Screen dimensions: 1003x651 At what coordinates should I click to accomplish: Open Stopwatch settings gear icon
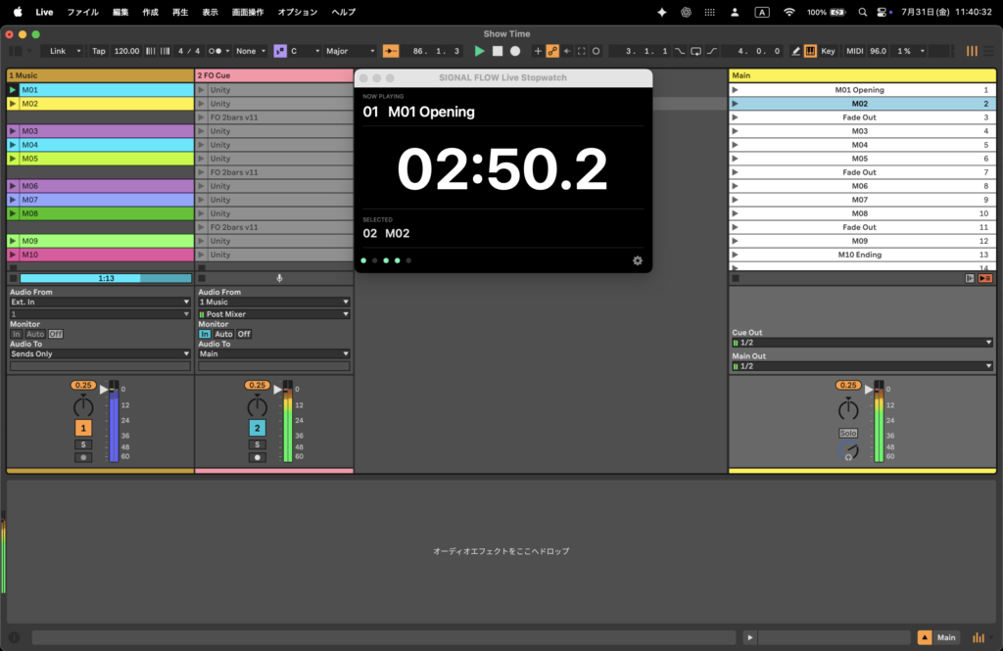[x=638, y=261]
